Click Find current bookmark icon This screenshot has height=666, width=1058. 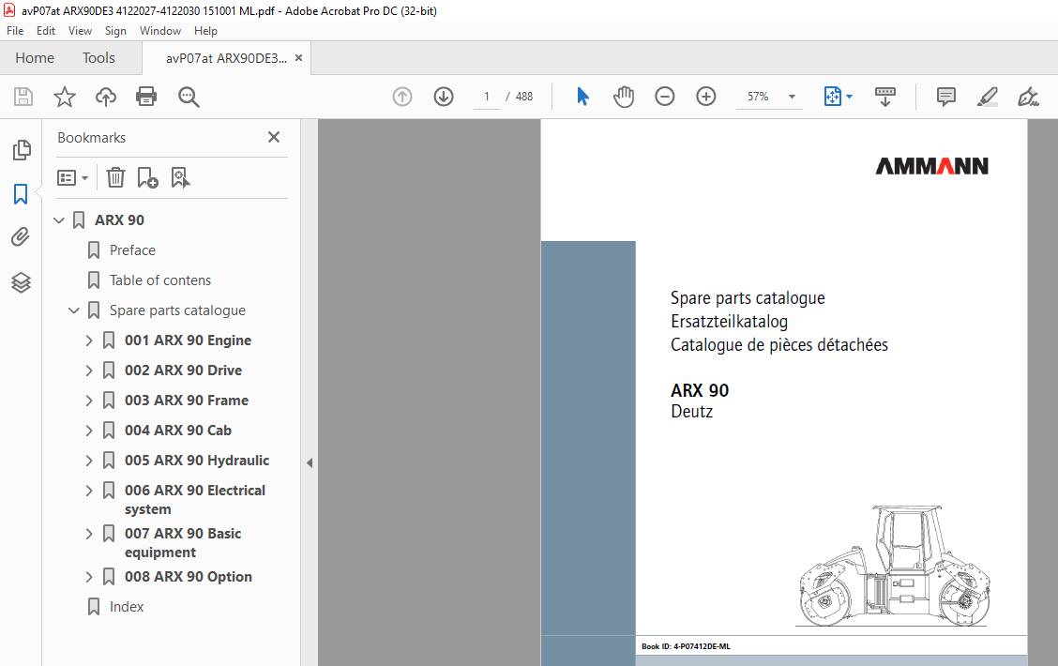pyautogui.click(x=180, y=177)
